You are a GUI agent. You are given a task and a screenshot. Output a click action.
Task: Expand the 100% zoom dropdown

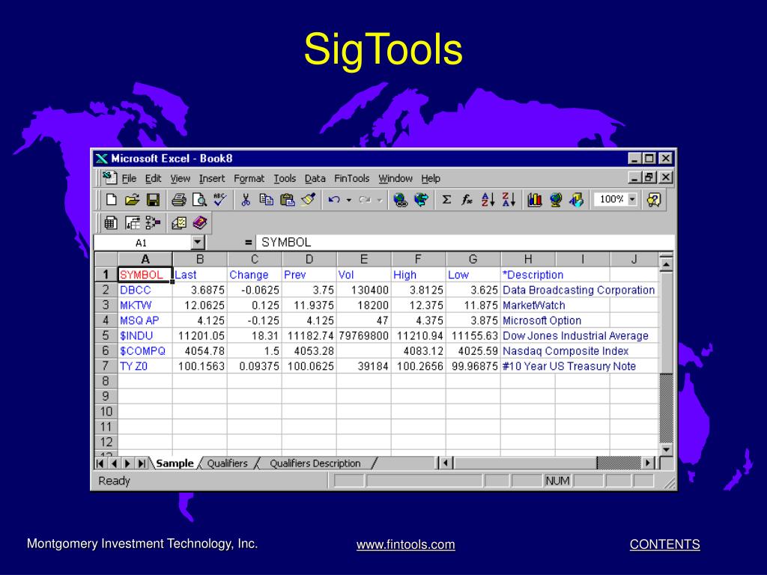click(632, 199)
